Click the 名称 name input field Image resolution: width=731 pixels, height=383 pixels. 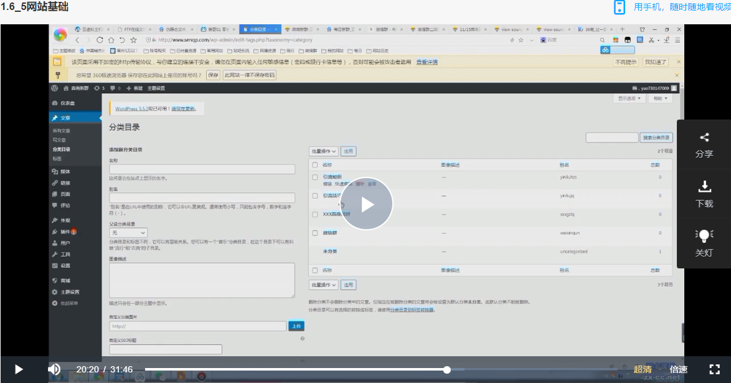(202, 169)
